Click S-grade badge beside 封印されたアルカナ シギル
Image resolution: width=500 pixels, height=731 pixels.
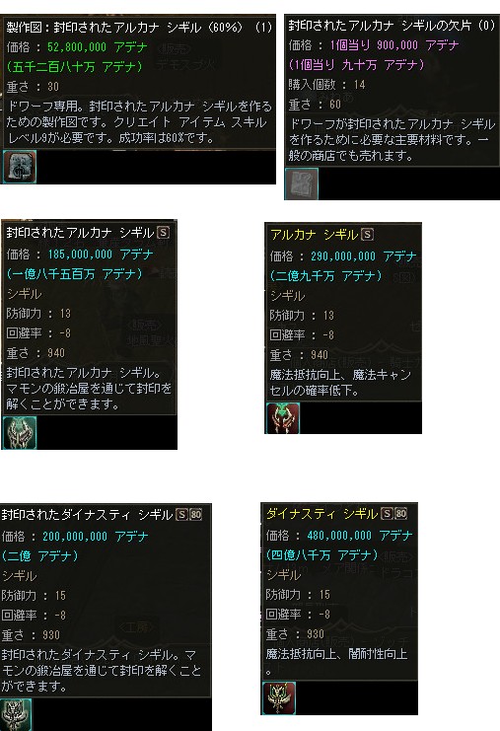click(x=163, y=232)
